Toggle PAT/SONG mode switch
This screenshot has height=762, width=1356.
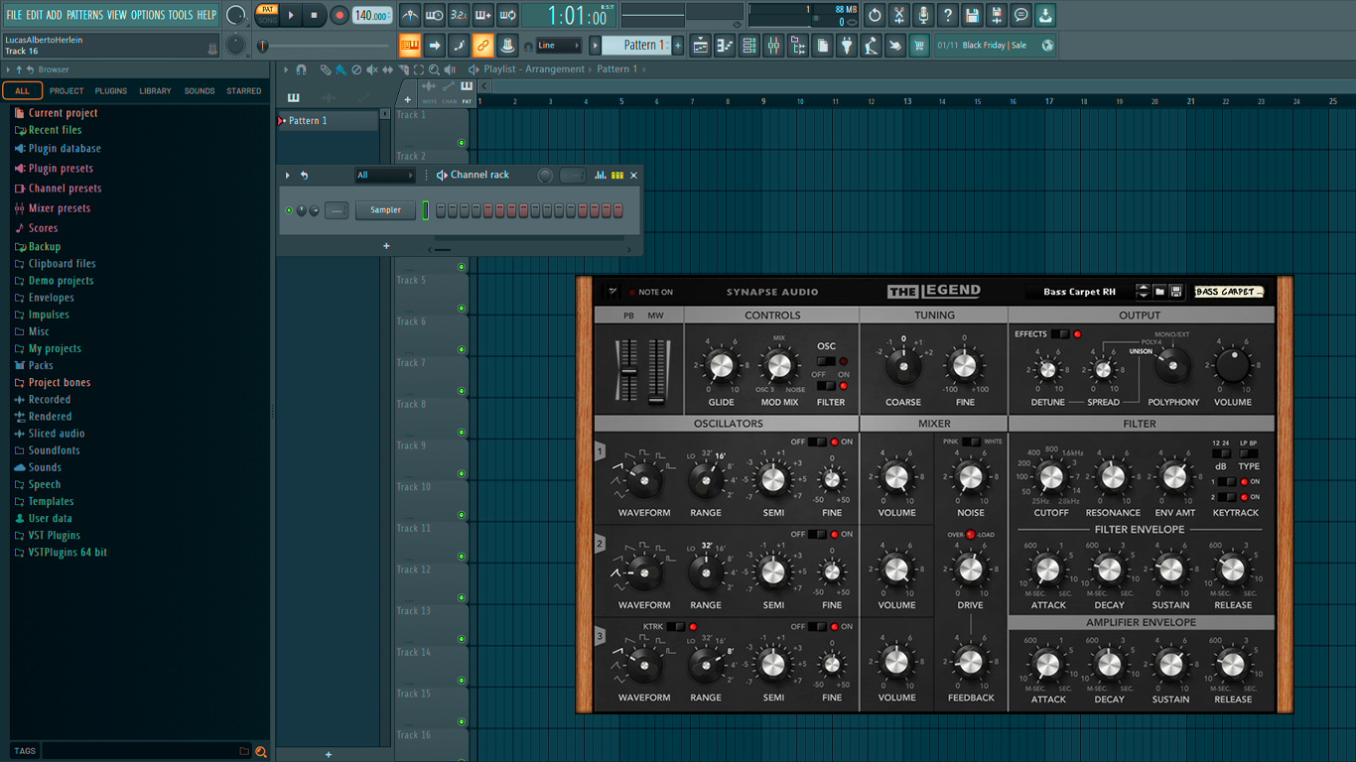click(267, 15)
